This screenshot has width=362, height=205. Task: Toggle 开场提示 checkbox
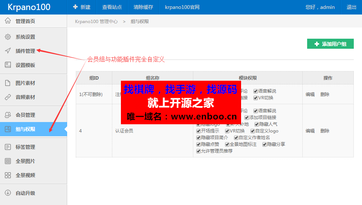pos(198,131)
